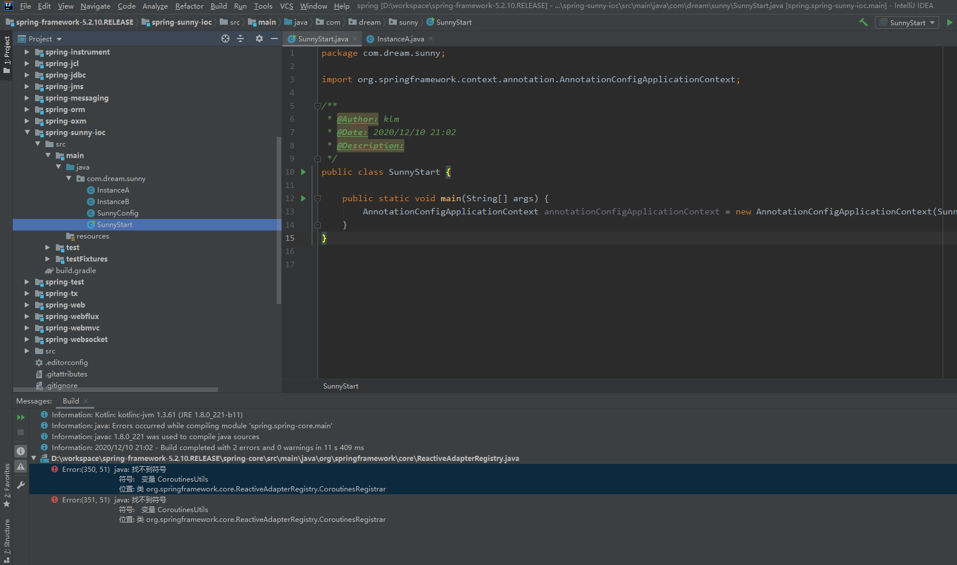Click spring-framework-5.2.10.RELEASE breadcrumb
Viewport: 957px width, 565px height.
point(70,22)
